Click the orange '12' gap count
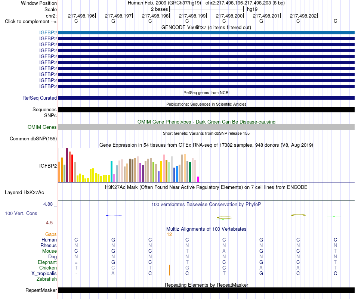 169,234
